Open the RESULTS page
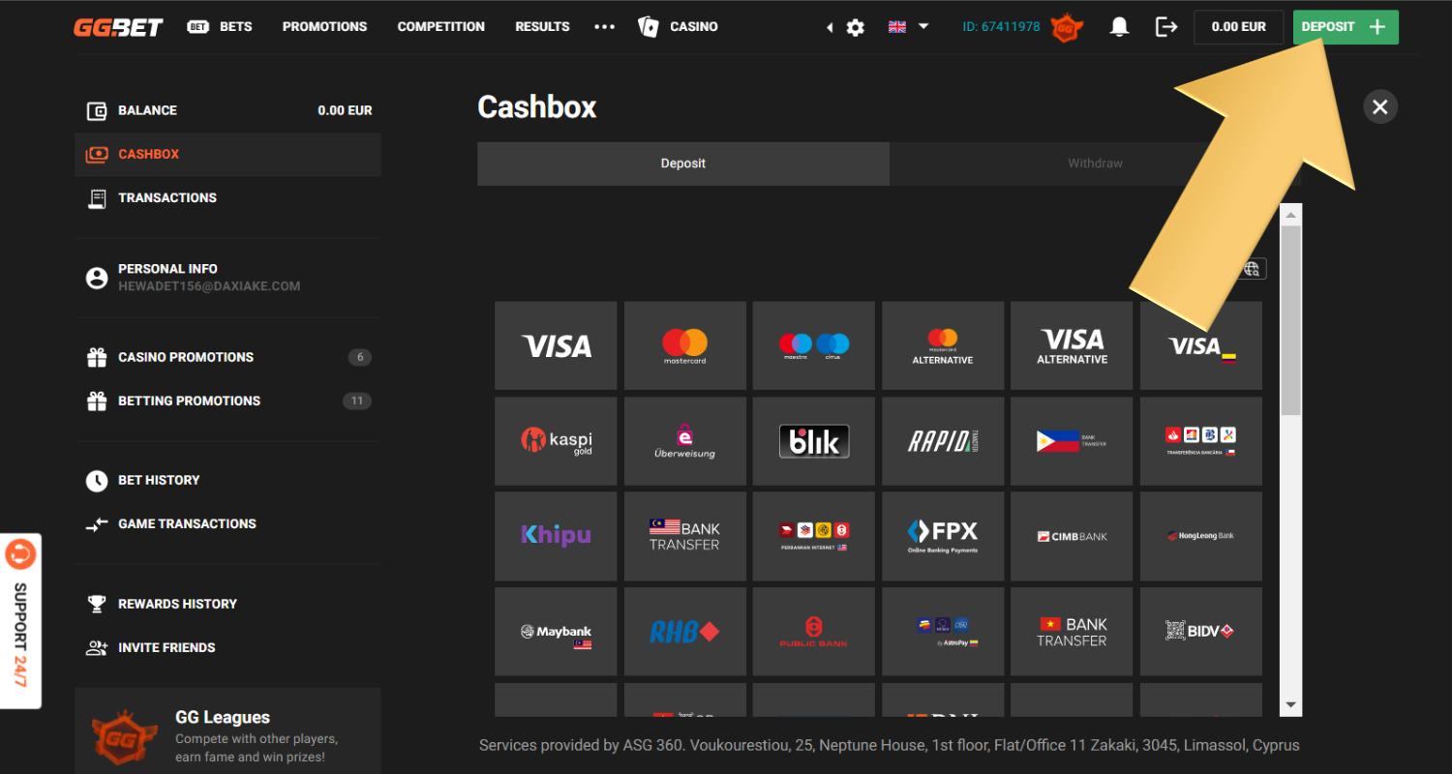1452x774 pixels. pyautogui.click(x=542, y=27)
